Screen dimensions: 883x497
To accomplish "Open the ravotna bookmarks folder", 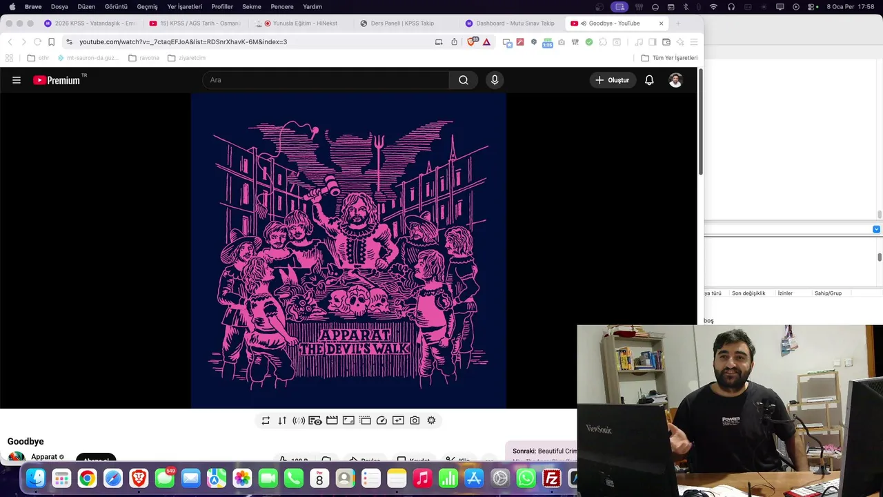I will [x=143, y=58].
